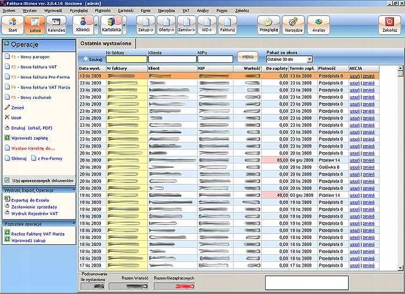Open Przeglądaj from the toolbar
Screen dimensions: 405x294
[x=269, y=23]
